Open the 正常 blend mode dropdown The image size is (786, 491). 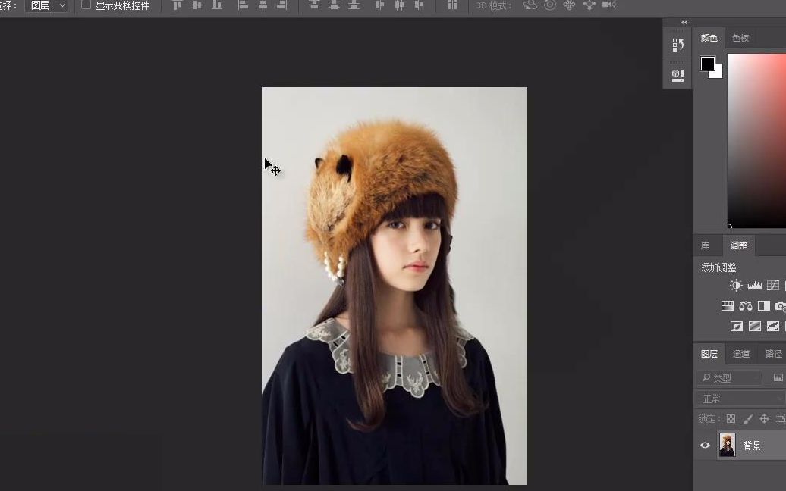point(740,397)
